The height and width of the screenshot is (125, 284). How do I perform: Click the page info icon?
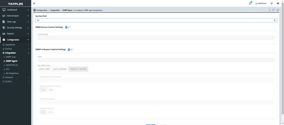[x=269, y=10]
